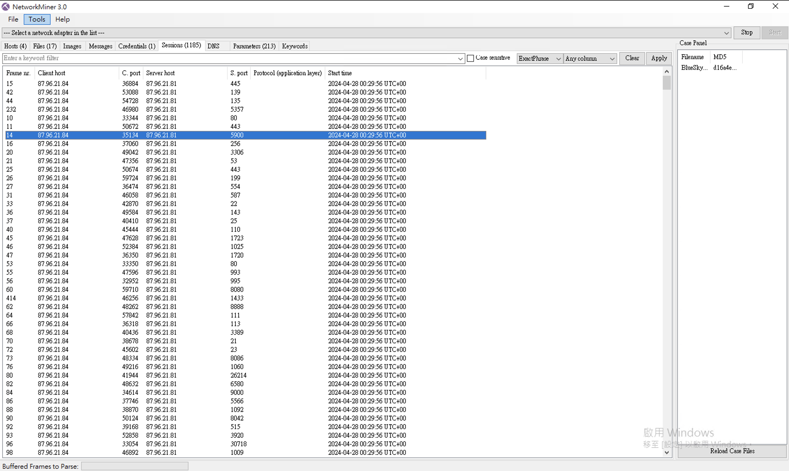The image size is (789, 471).
Task: Switch to the Files (17) tab
Action: pos(45,46)
